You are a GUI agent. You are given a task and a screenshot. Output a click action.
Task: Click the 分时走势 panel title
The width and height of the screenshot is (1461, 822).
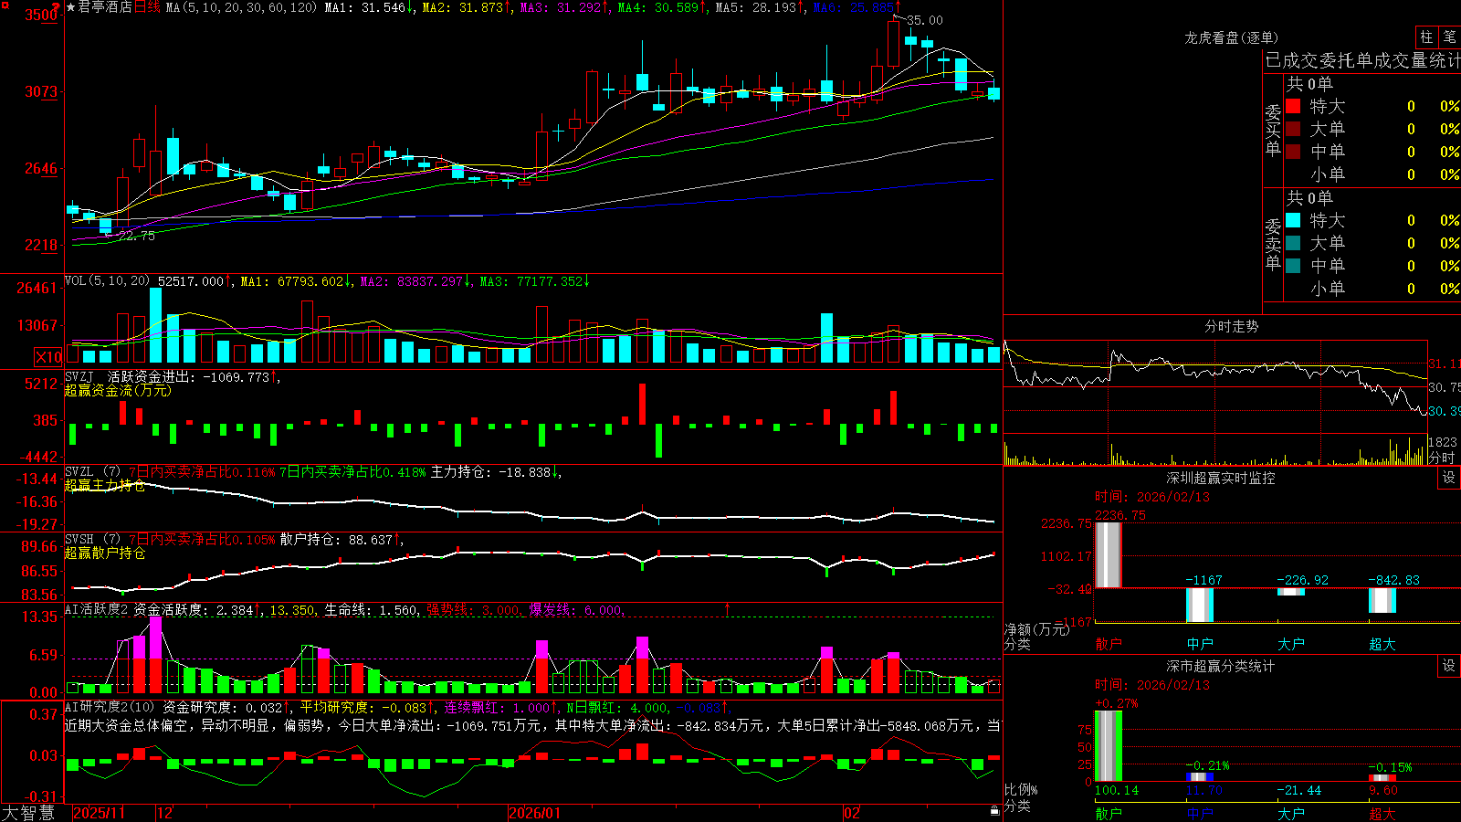1231,326
